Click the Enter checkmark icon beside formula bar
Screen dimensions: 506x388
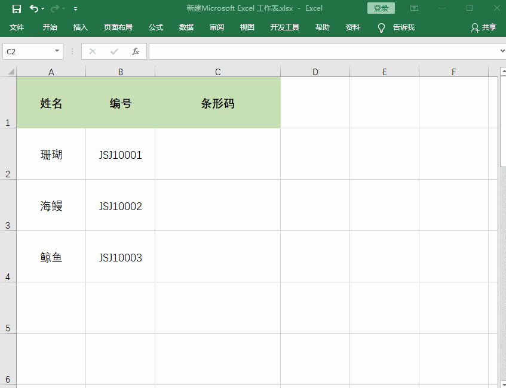click(x=114, y=51)
